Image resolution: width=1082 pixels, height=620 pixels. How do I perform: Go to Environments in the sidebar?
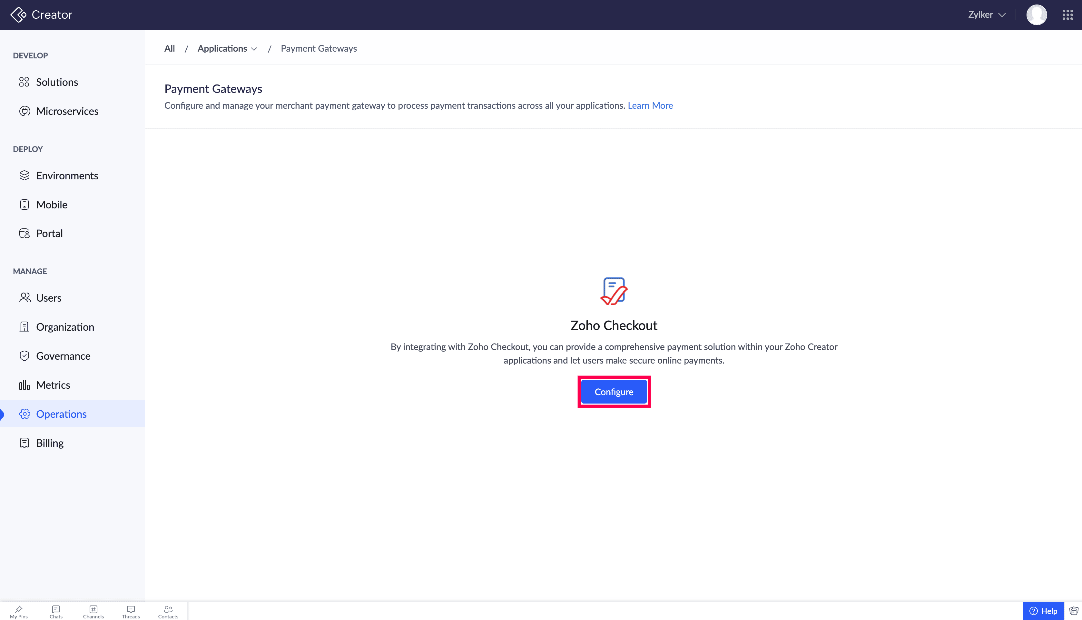pyautogui.click(x=67, y=175)
